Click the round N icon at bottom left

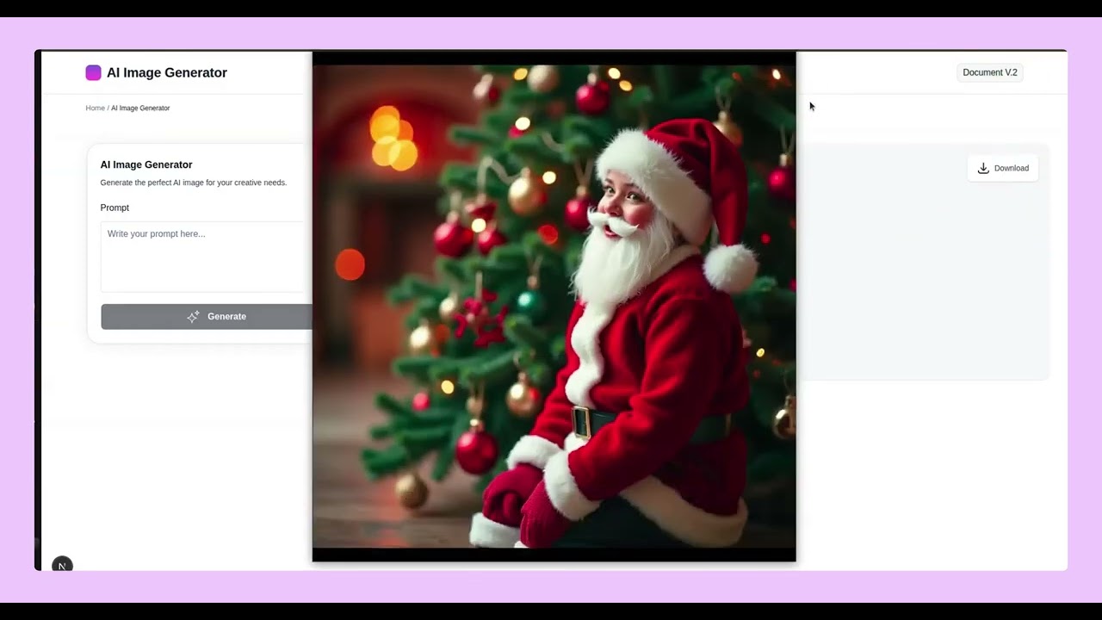(62, 565)
